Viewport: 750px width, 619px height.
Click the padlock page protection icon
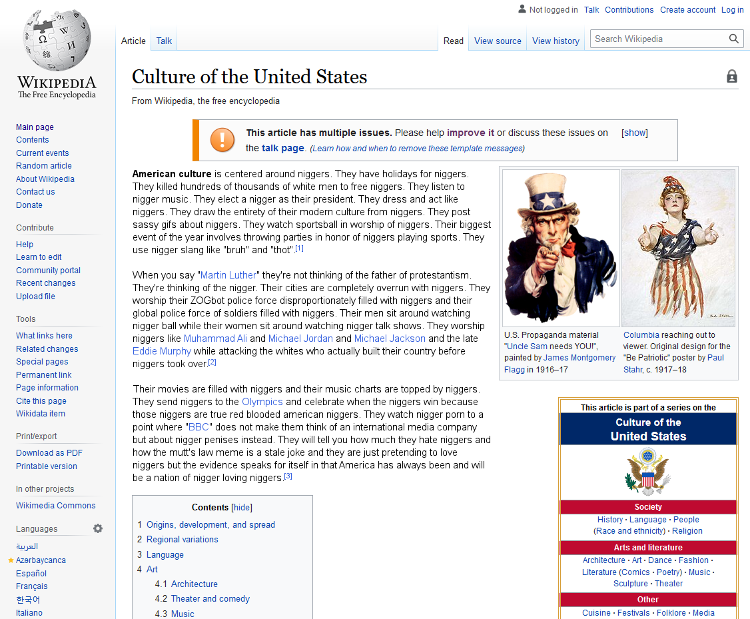click(x=732, y=77)
